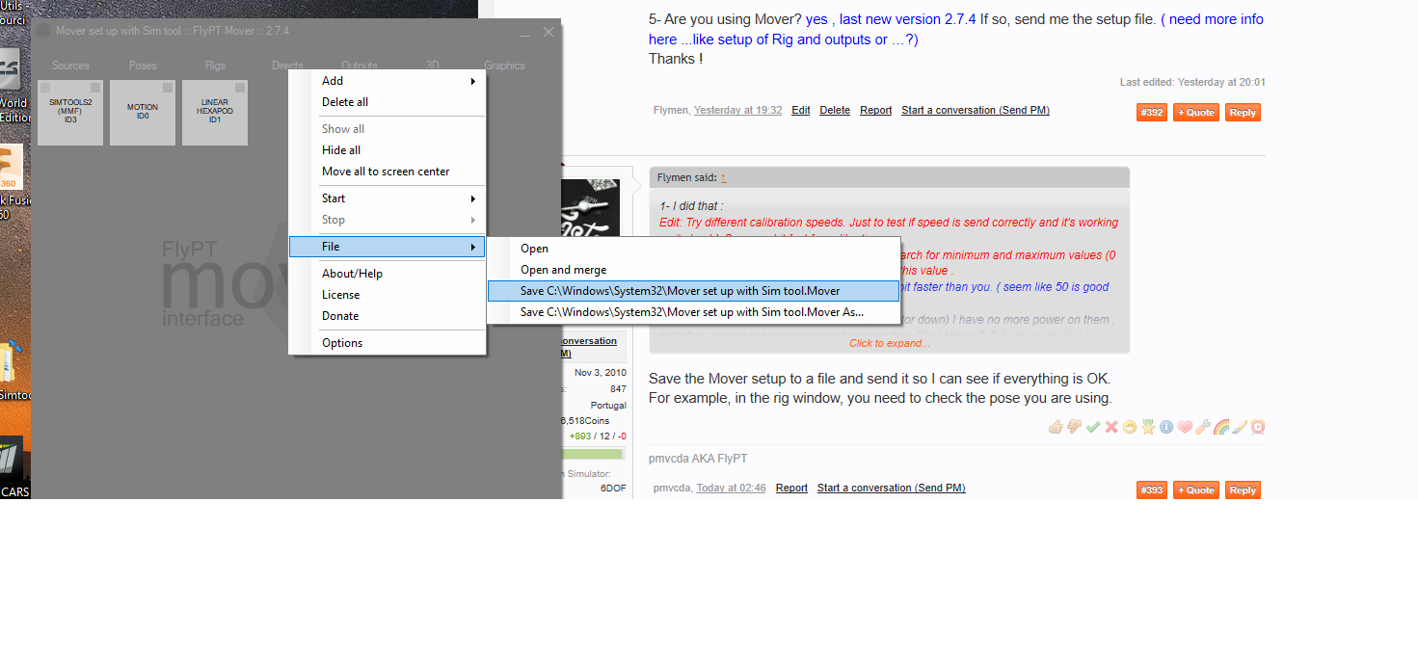Open the About/Help menu entry
This screenshot has height=661, width=1418.
click(x=388, y=274)
